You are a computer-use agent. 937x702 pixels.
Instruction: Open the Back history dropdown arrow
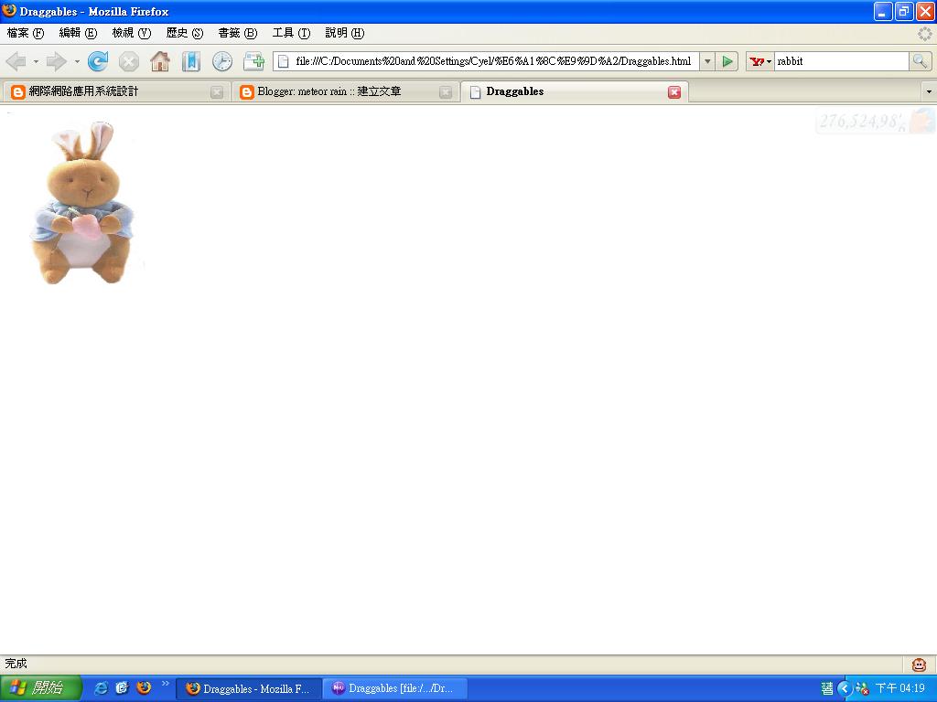click(x=36, y=61)
